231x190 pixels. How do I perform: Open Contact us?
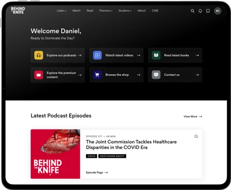(175, 75)
